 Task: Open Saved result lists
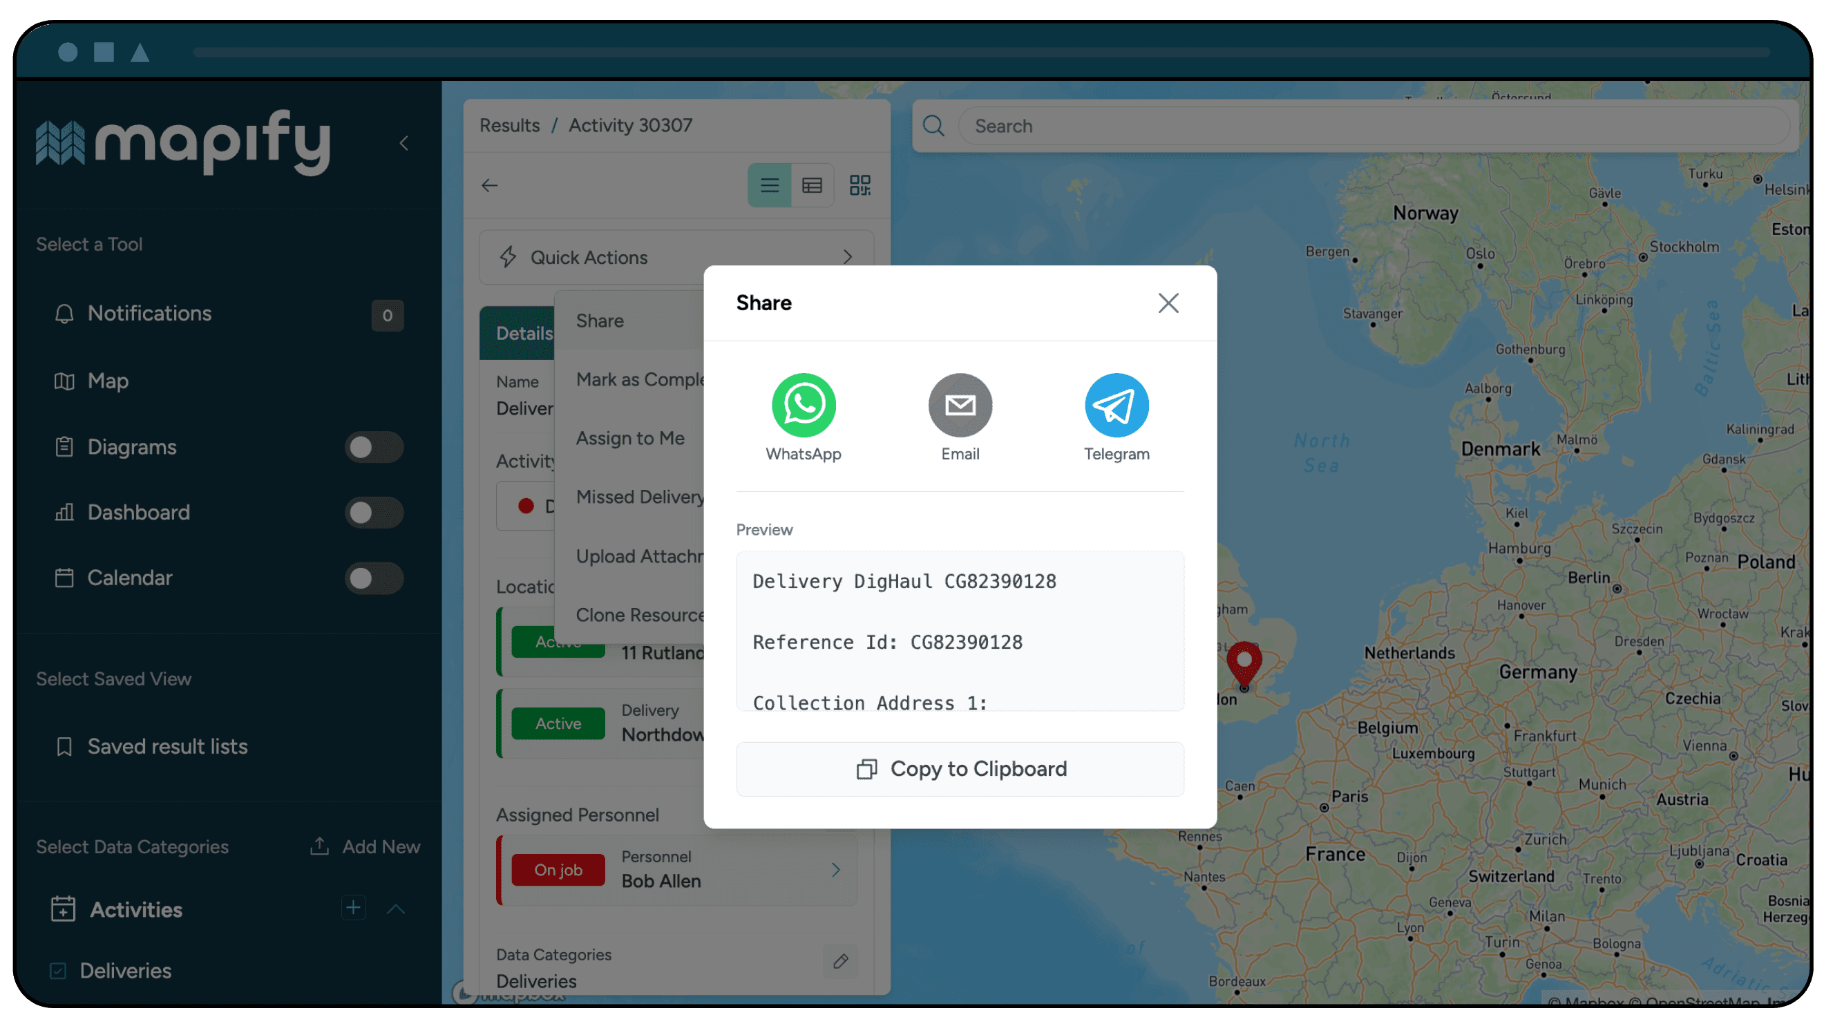tap(167, 746)
